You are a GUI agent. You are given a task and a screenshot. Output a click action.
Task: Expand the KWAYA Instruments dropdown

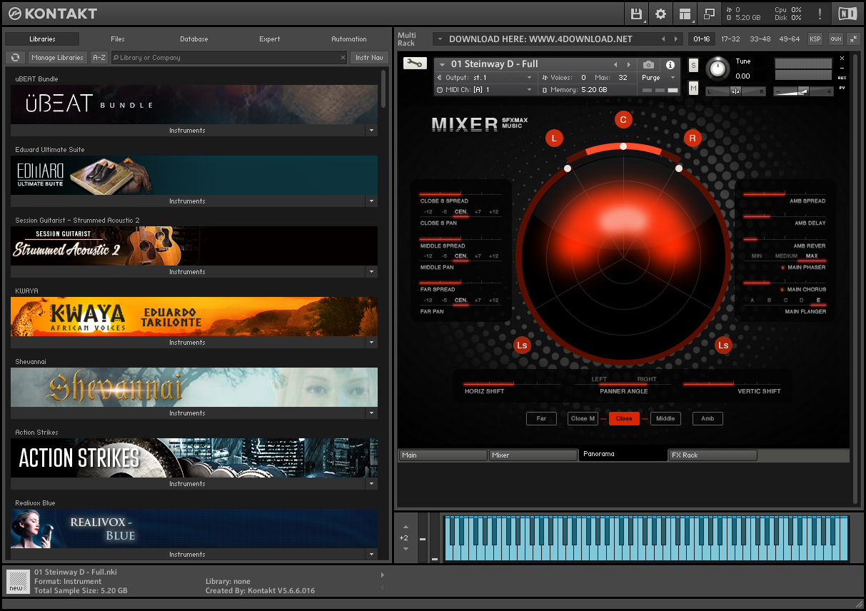(371, 343)
